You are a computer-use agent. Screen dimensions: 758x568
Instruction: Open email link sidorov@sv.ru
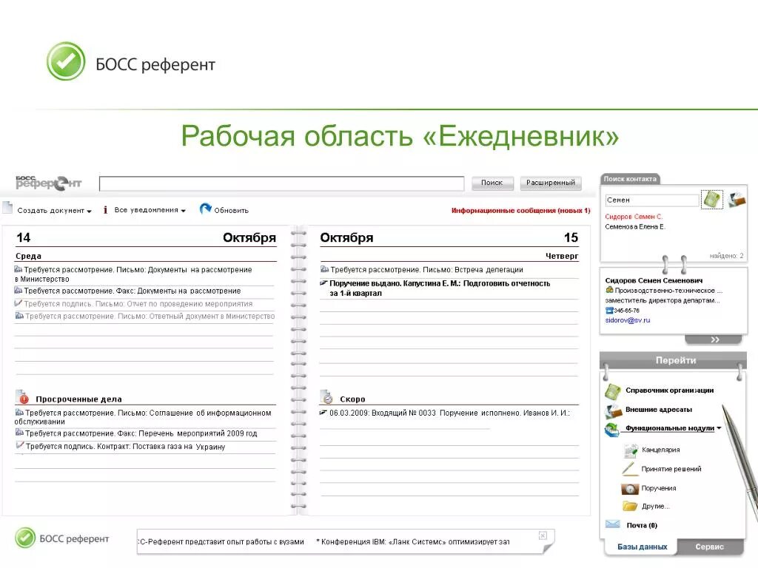[x=628, y=320]
